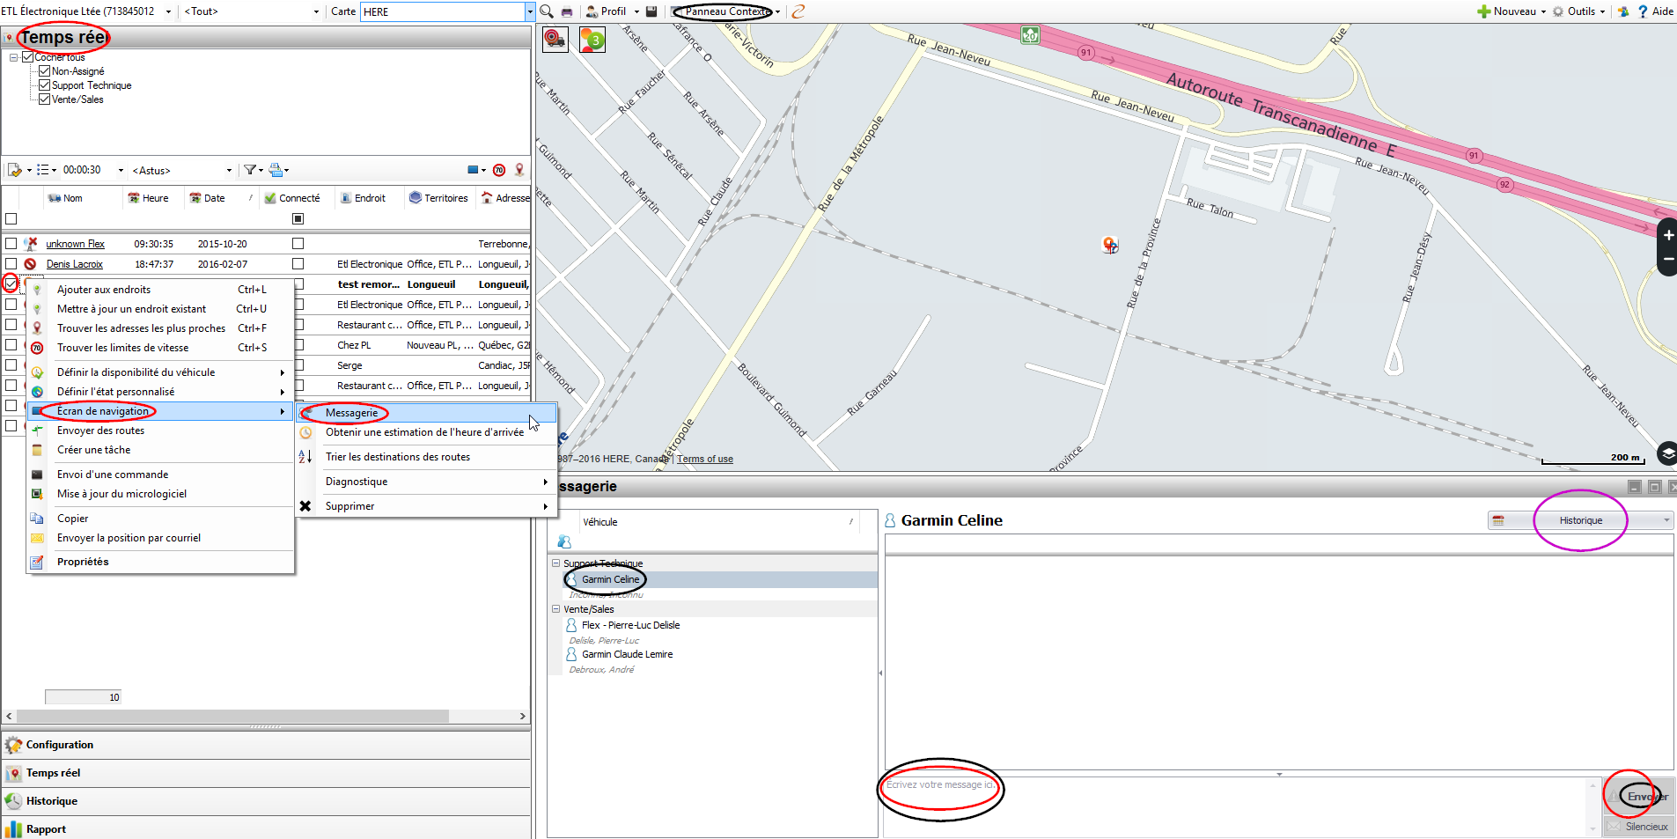Click the speed limit 70 icon
The image size is (1677, 839).
point(499,170)
